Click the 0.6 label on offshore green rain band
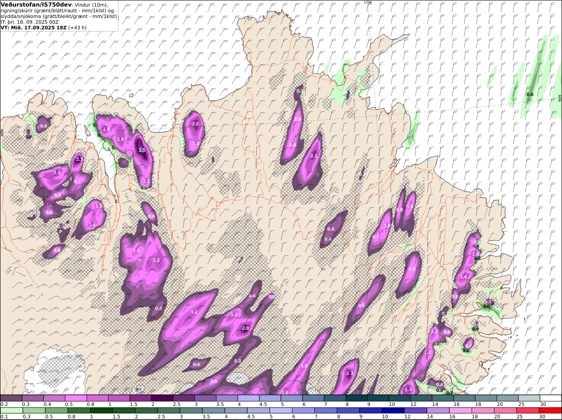The width and height of the screenshot is (562, 420). pos(530,94)
